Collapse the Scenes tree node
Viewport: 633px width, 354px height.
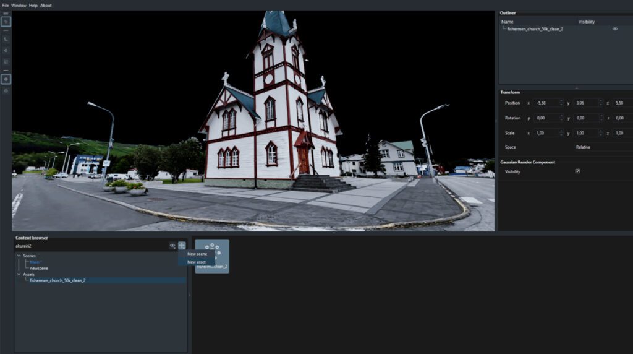tap(19, 256)
